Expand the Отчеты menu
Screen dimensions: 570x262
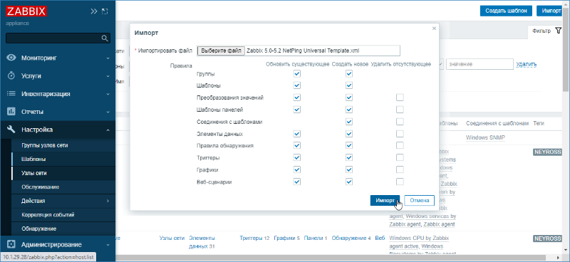58,112
